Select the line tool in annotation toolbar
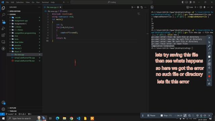 (x=209, y=49)
